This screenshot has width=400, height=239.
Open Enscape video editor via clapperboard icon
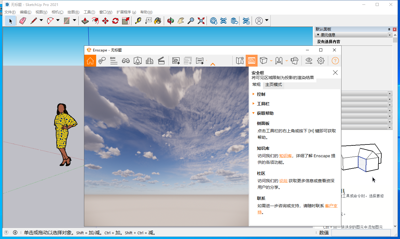(162, 61)
